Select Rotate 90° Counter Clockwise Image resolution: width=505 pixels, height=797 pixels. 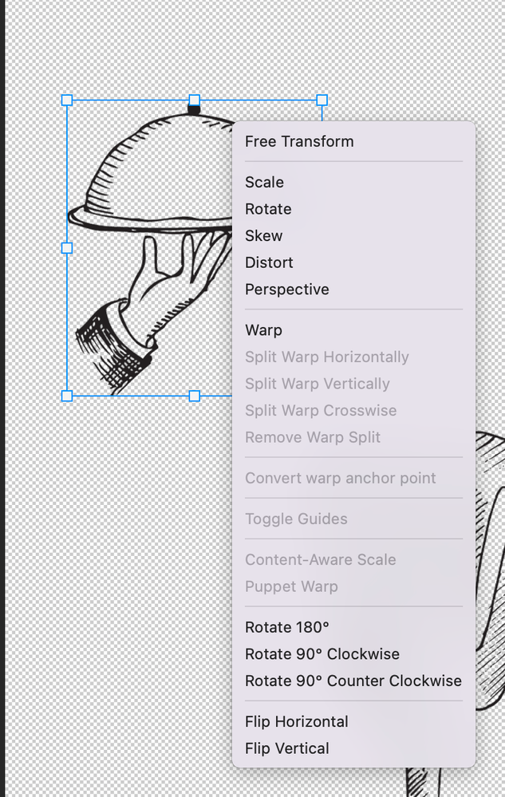pos(353,681)
